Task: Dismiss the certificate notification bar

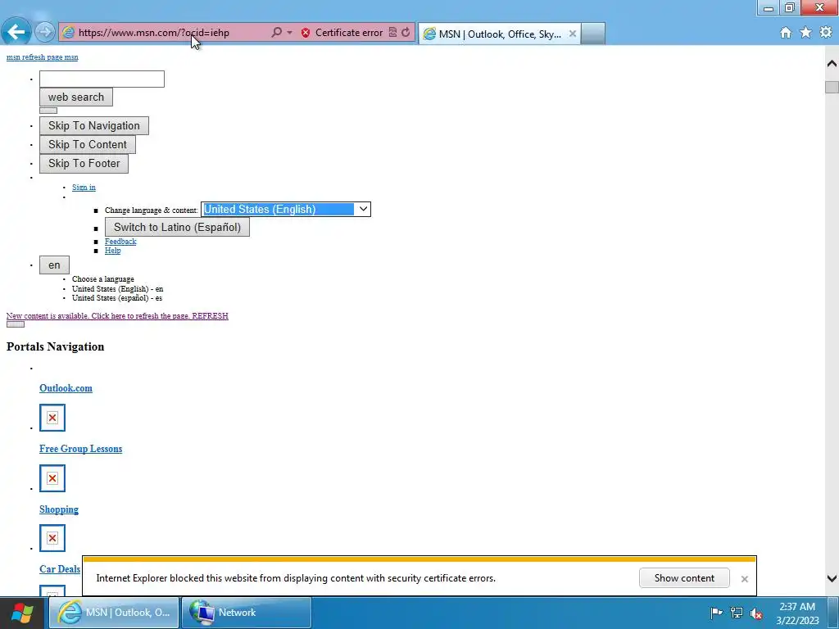Action: 744,579
